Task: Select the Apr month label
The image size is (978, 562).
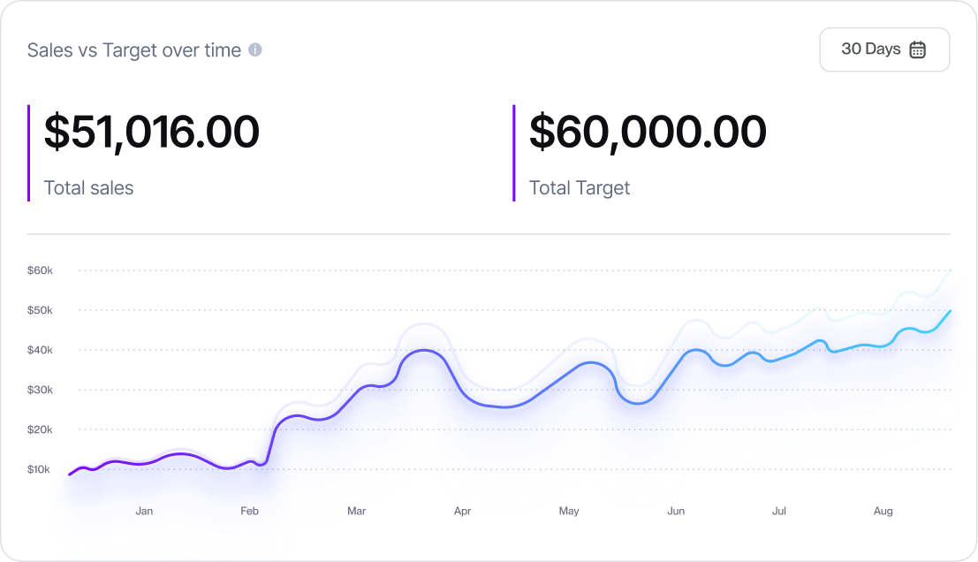Action: [462, 511]
